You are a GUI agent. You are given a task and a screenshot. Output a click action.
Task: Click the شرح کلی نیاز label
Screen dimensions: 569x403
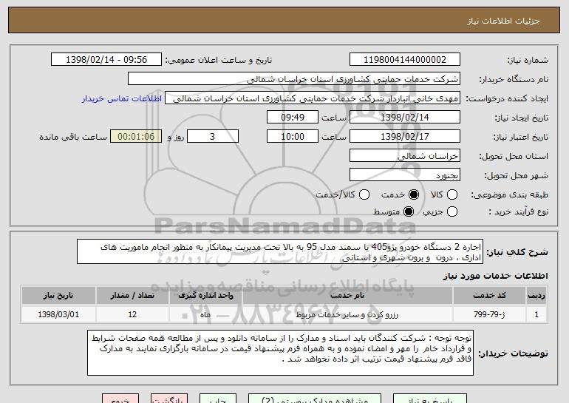[x=517, y=252]
